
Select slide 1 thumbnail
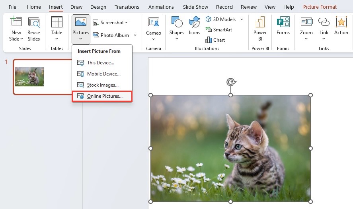(43, 77)
